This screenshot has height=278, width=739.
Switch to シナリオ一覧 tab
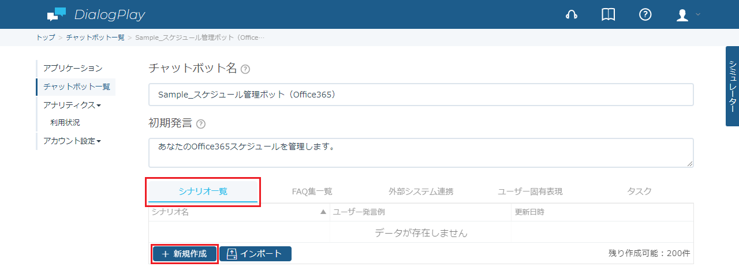pyautogui.click(x=203, y=191)
